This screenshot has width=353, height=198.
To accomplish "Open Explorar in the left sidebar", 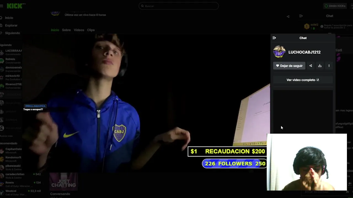I will [x=11, y=25].
